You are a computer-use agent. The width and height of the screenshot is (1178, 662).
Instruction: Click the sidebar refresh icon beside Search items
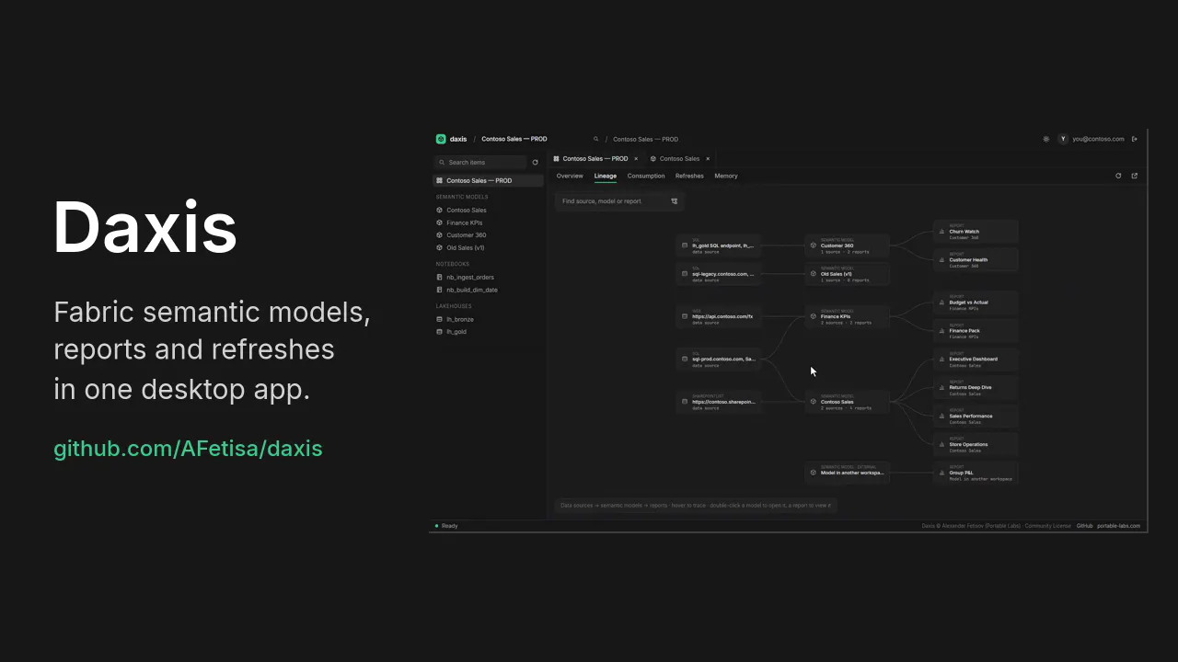click(536, 163)
